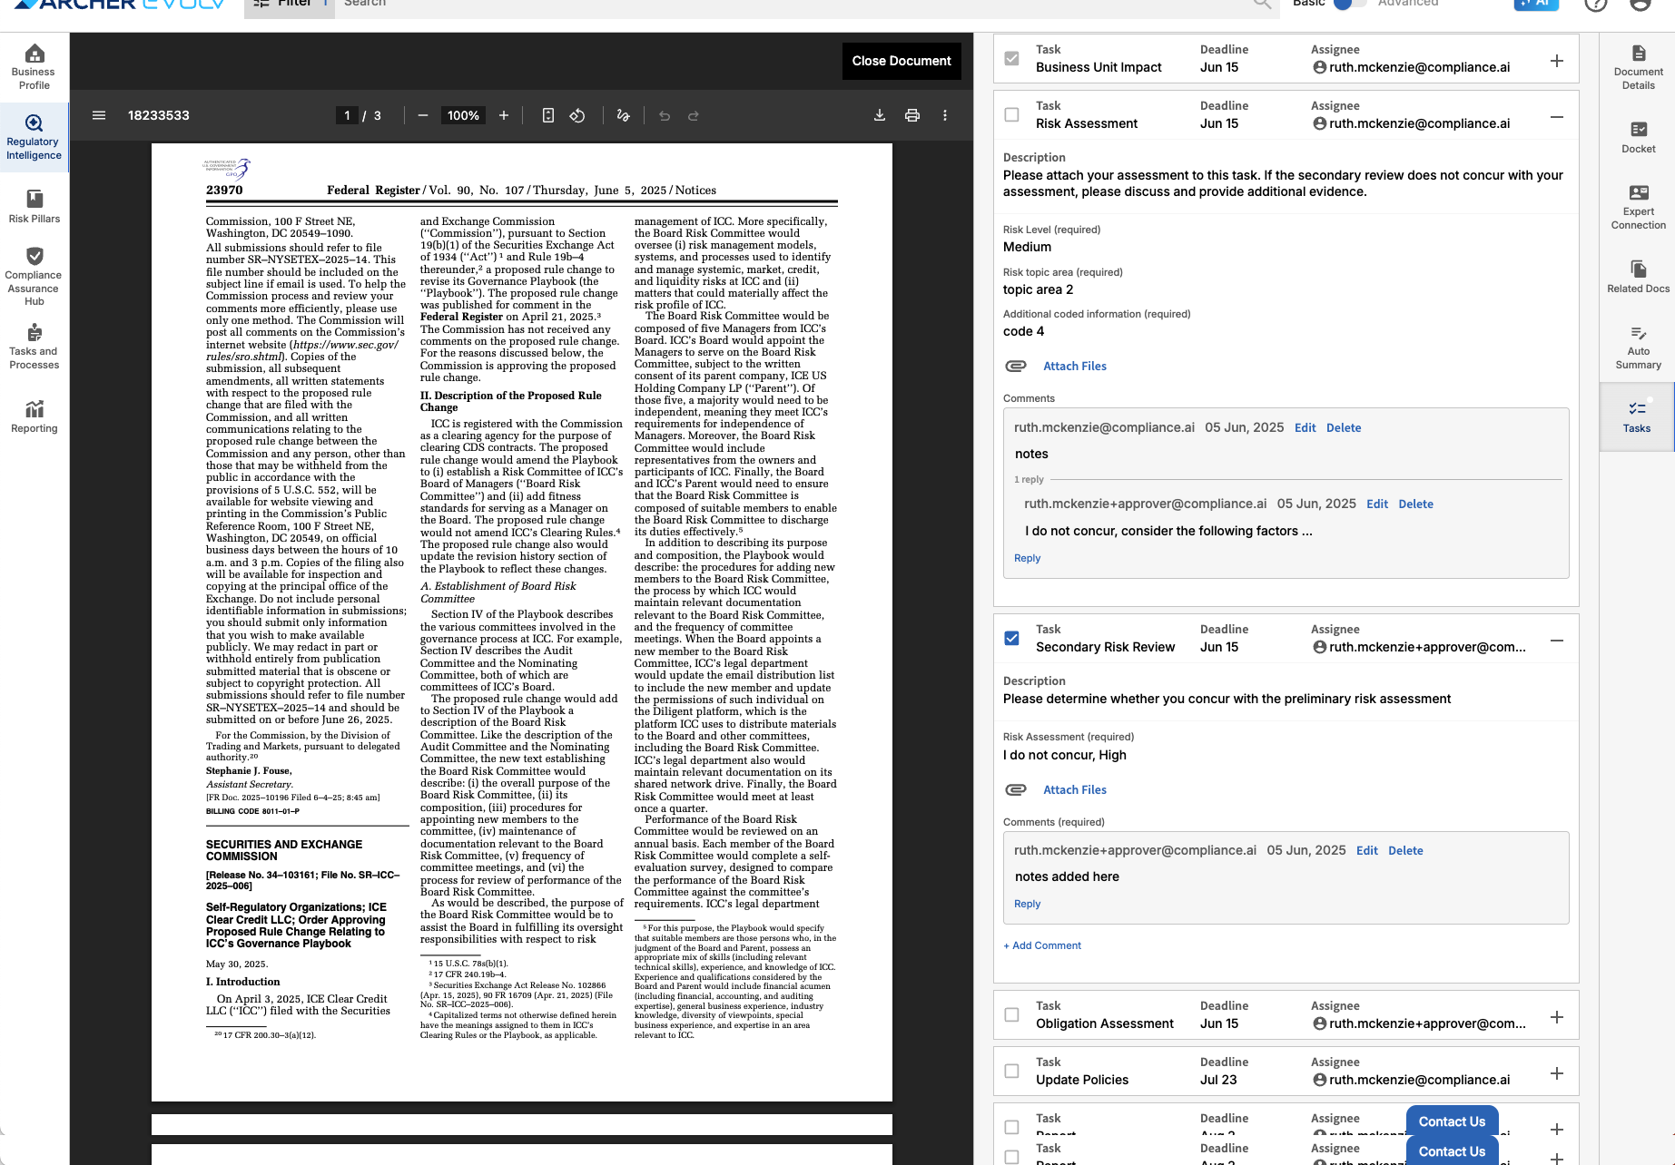Image resolution: width=1675 pixels, height=1165 pixels.
Task: Fit PDF page to view
Action: 548,115
